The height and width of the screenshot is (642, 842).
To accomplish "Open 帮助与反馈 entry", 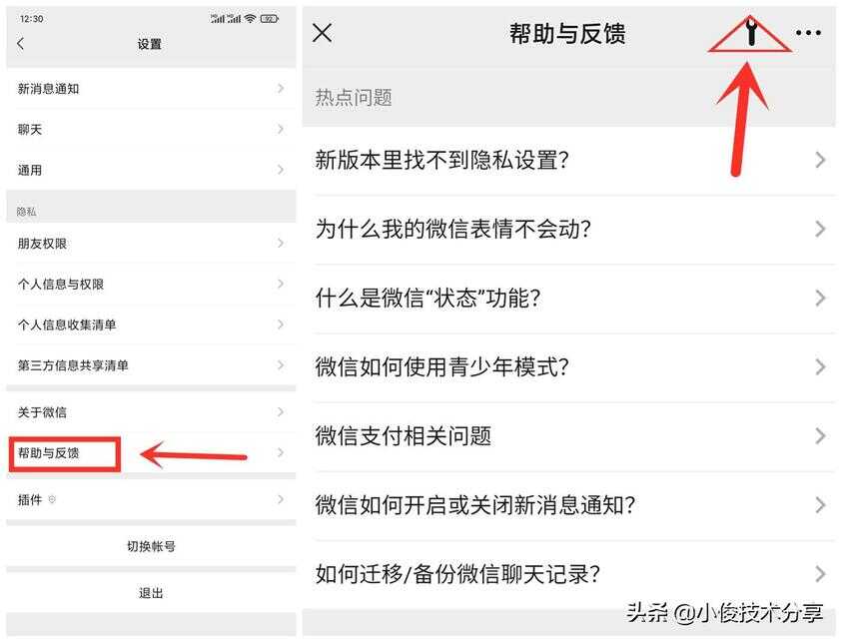I will pyautogui.click(x=151, y=453).
